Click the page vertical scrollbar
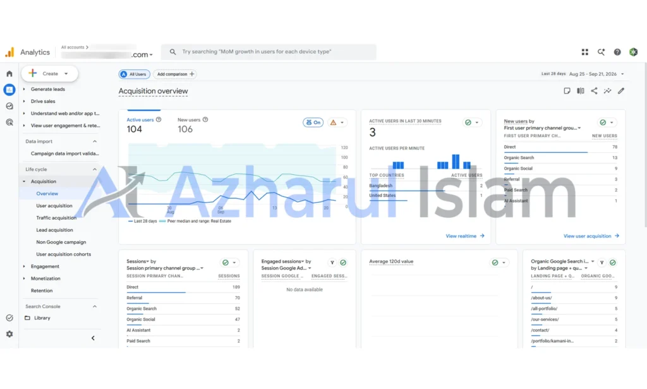This screenshot has height=389, width=647. (645, 145)
